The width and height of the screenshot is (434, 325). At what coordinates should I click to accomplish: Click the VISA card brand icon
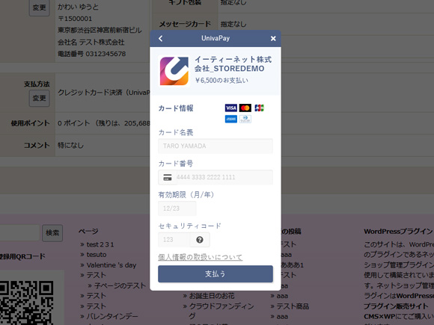click(x=230, y=108)
